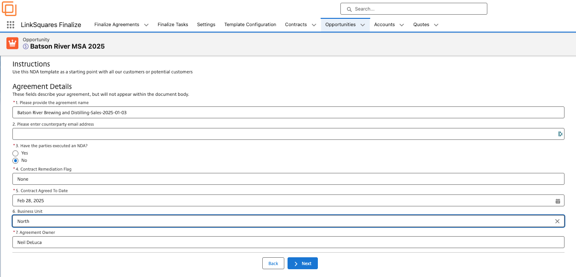Screen dimensions: 576x277
Task: Expand the Finalize Agreements tab chevron
Action: (x=146, y=25)
